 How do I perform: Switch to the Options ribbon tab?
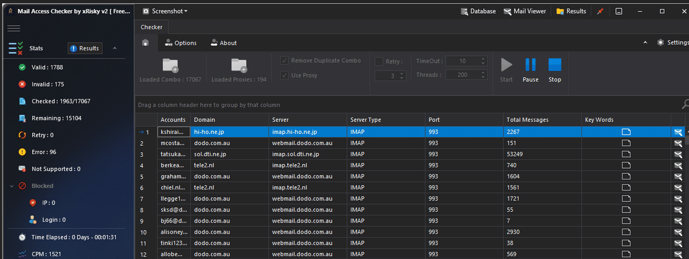pos(181,43)
